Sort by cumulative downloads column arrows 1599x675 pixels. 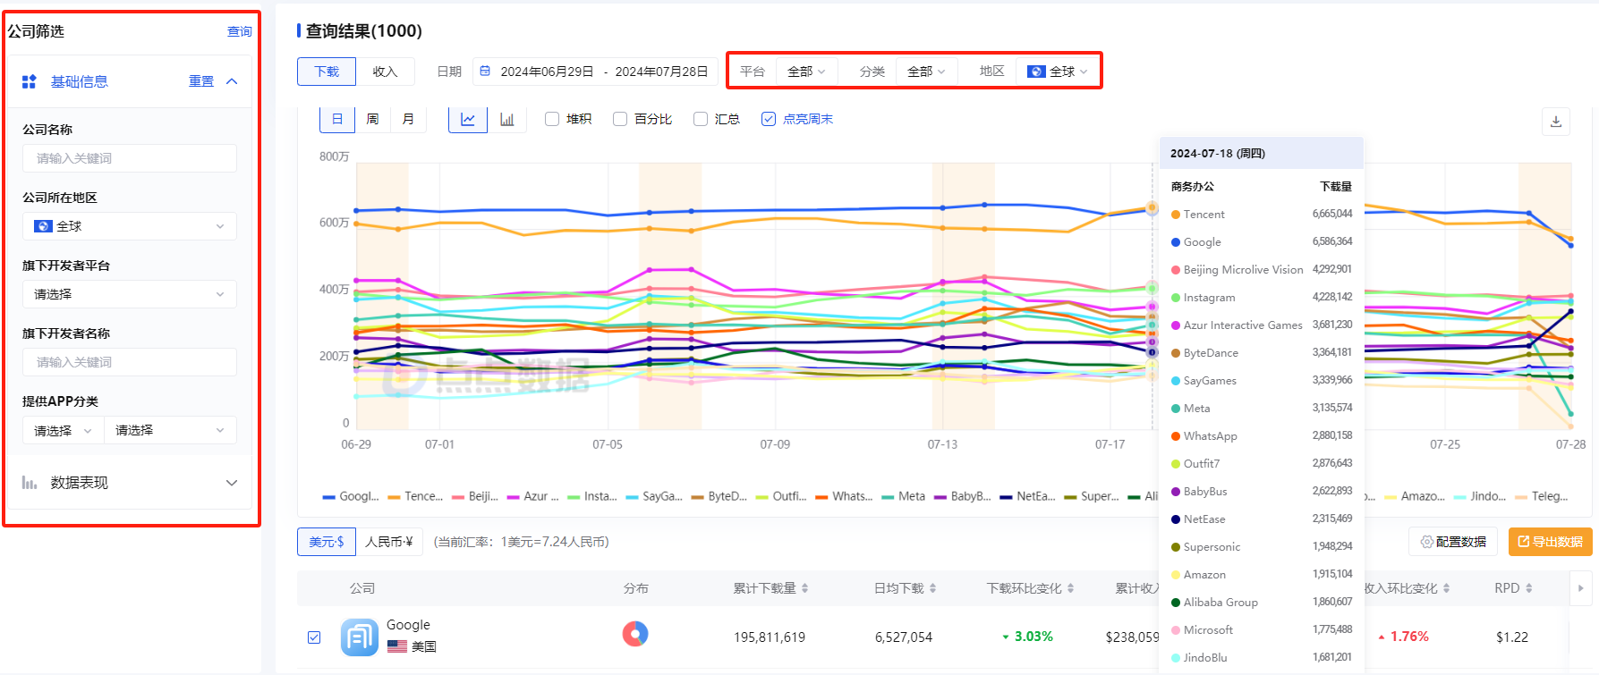point(805,588)
